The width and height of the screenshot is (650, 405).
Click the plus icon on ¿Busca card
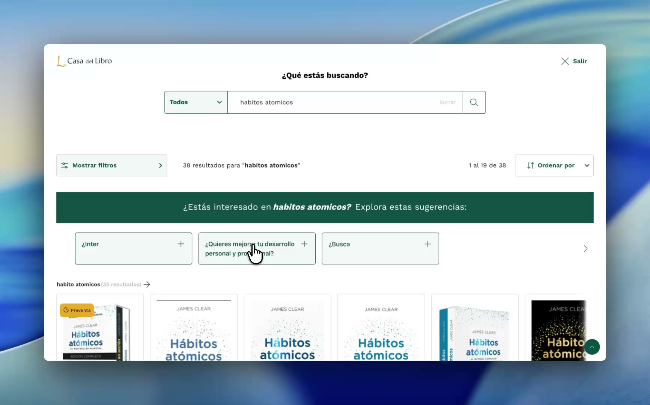tap(427, 244)
